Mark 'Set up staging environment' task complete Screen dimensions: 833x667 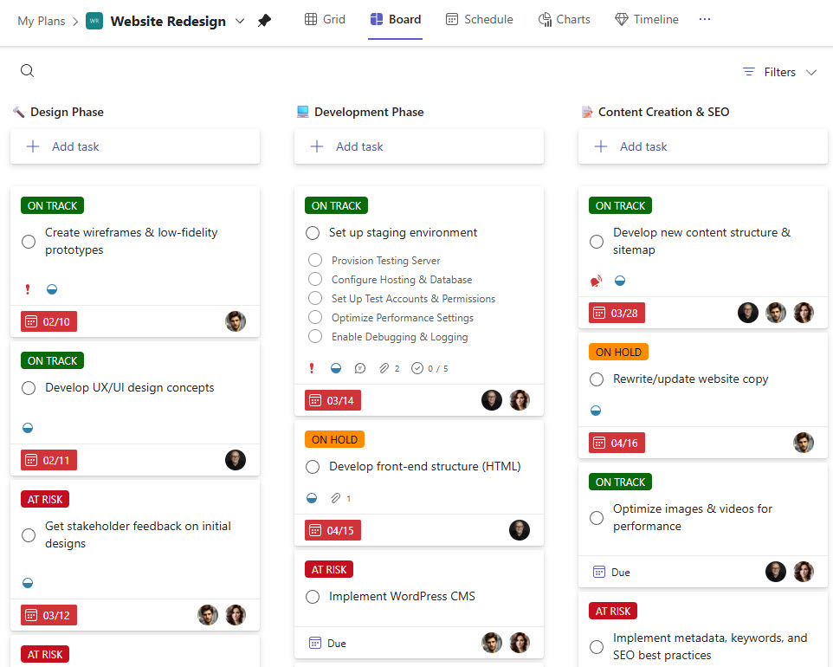coord(313,233)
